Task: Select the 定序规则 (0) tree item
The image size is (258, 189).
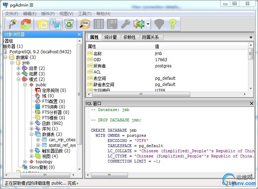Action: (54, 90)
